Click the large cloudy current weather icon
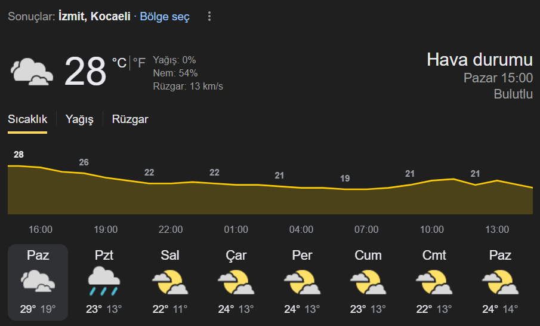 pos(32,72)
